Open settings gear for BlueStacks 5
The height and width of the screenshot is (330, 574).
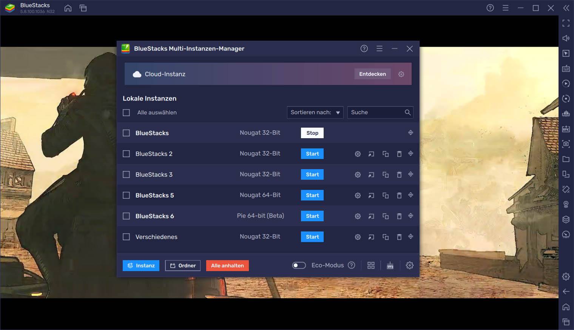(358, 195)
